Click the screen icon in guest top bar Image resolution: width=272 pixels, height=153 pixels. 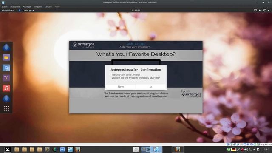[x=255, y=10]
